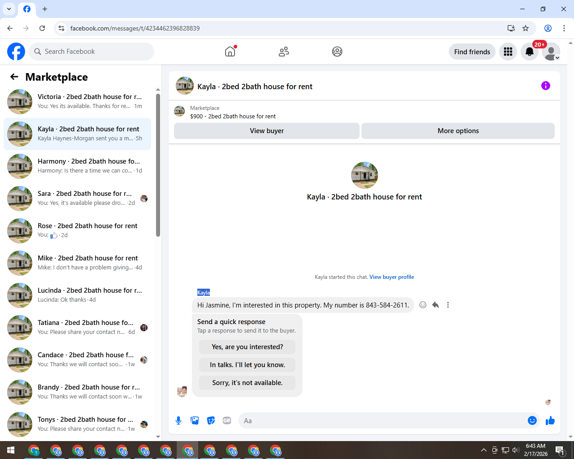
Task: Open the Friends icon in top navigation
Action: (284, 52)
